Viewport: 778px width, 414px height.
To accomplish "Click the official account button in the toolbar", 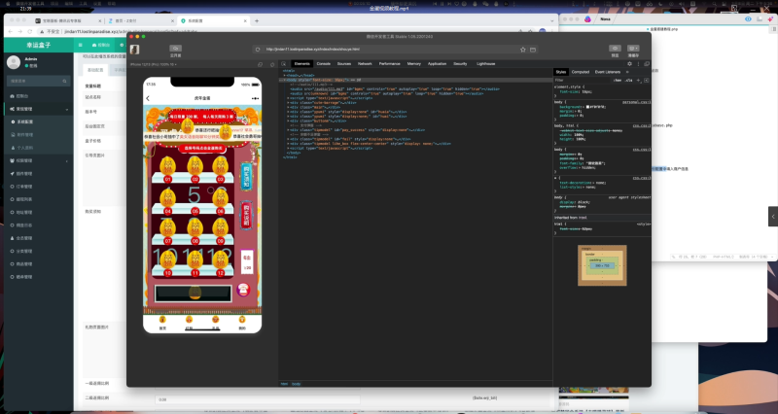I will click(176, 51).
